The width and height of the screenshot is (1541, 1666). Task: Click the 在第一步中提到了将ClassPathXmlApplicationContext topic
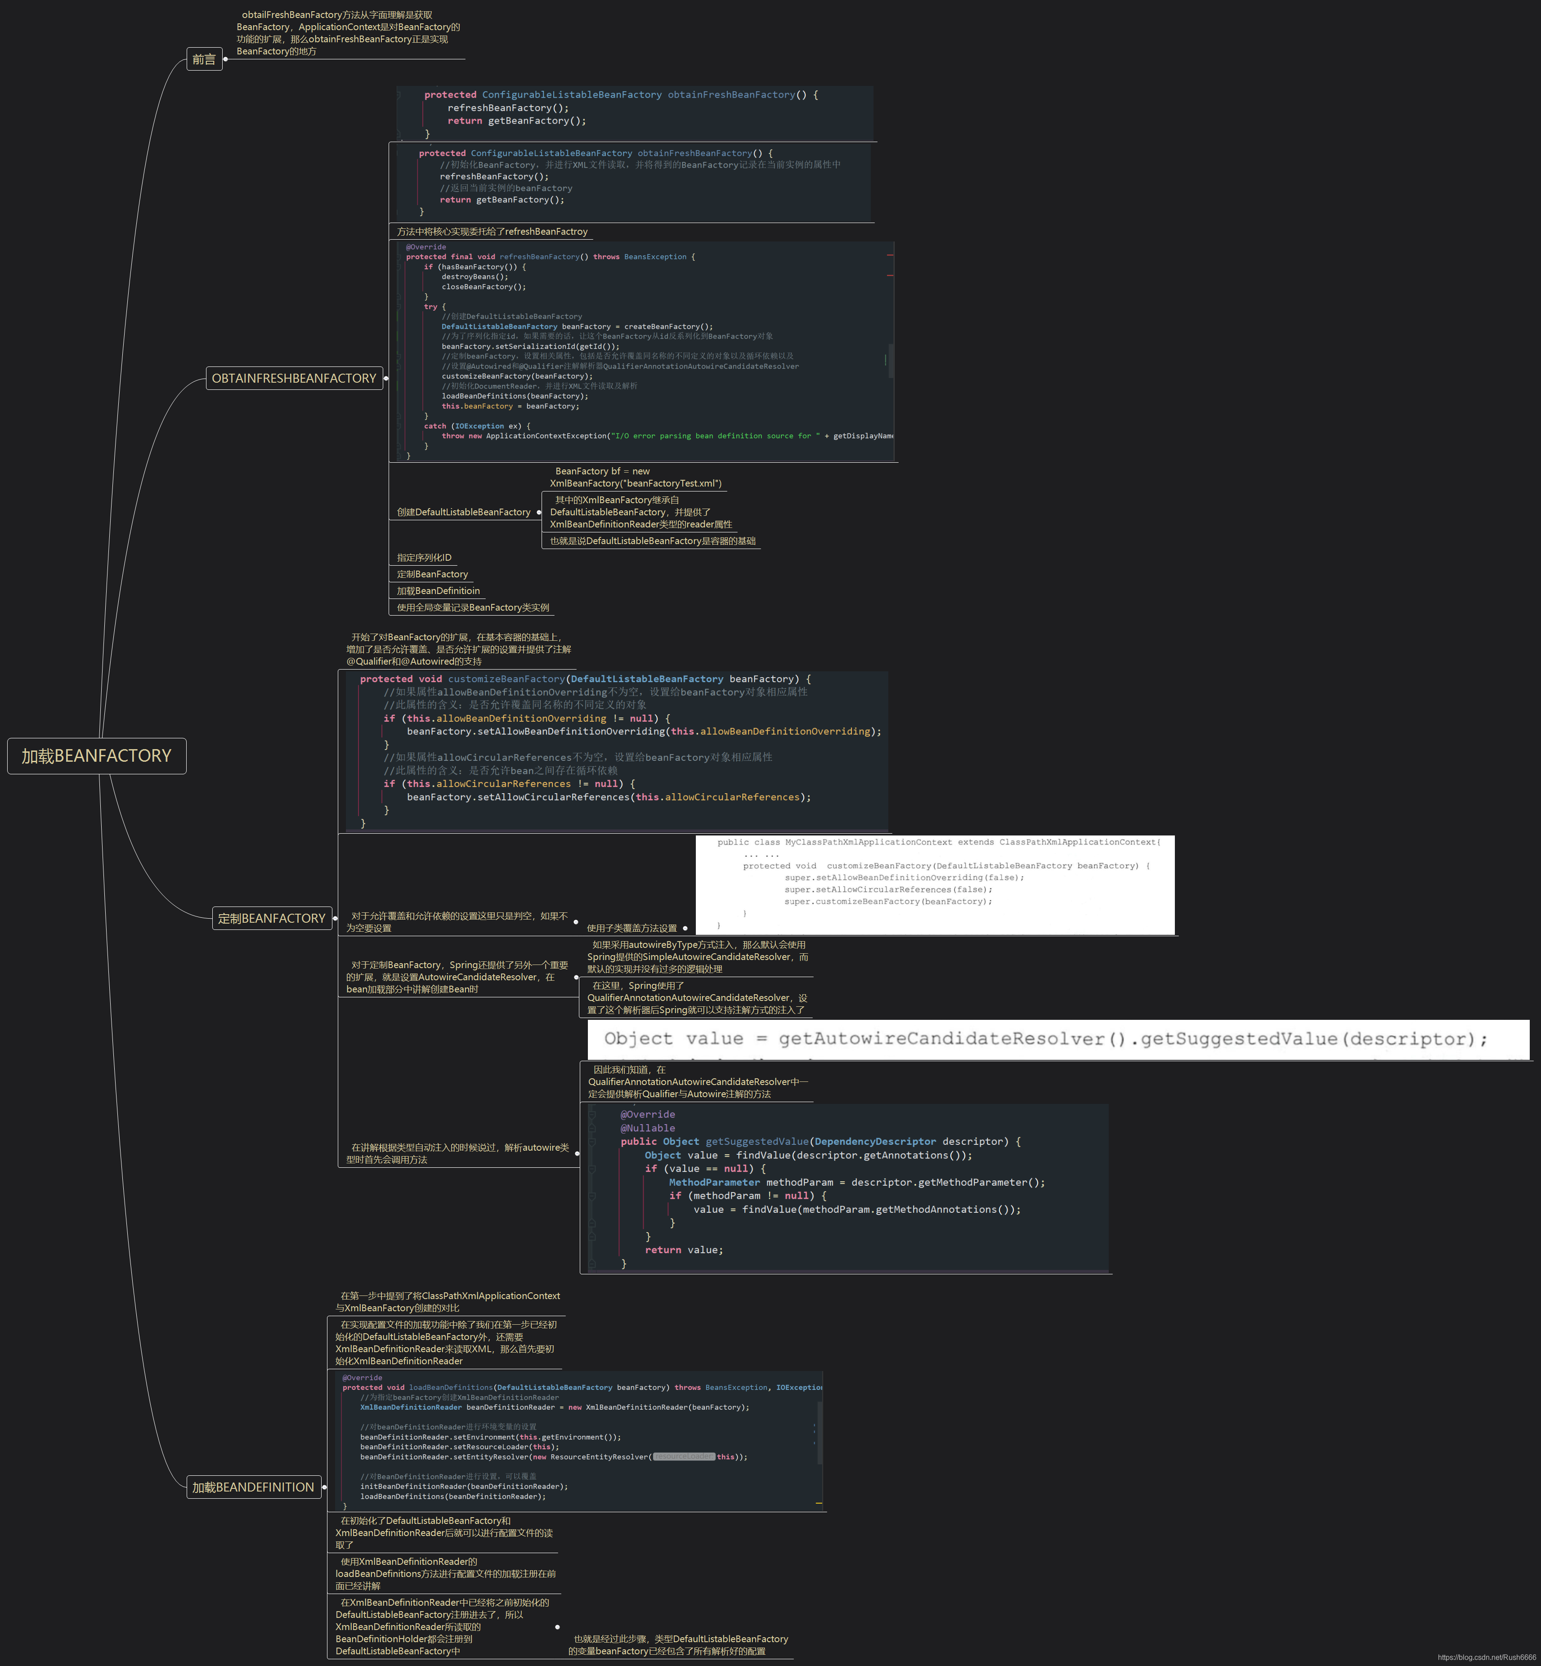pos(448,1302)
